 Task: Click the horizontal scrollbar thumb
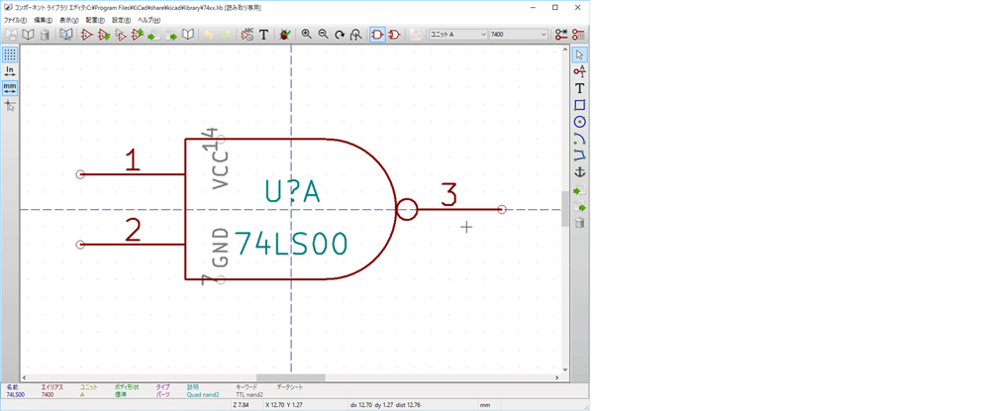[x=290, y=377]
